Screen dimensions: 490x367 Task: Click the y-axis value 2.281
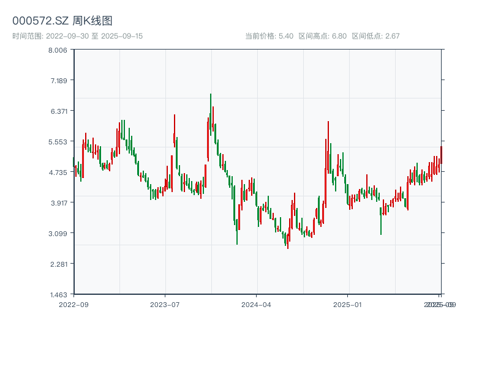point(59,264)
